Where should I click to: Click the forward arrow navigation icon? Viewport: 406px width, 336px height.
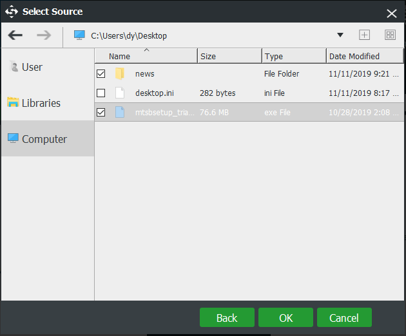pos(44,35)
